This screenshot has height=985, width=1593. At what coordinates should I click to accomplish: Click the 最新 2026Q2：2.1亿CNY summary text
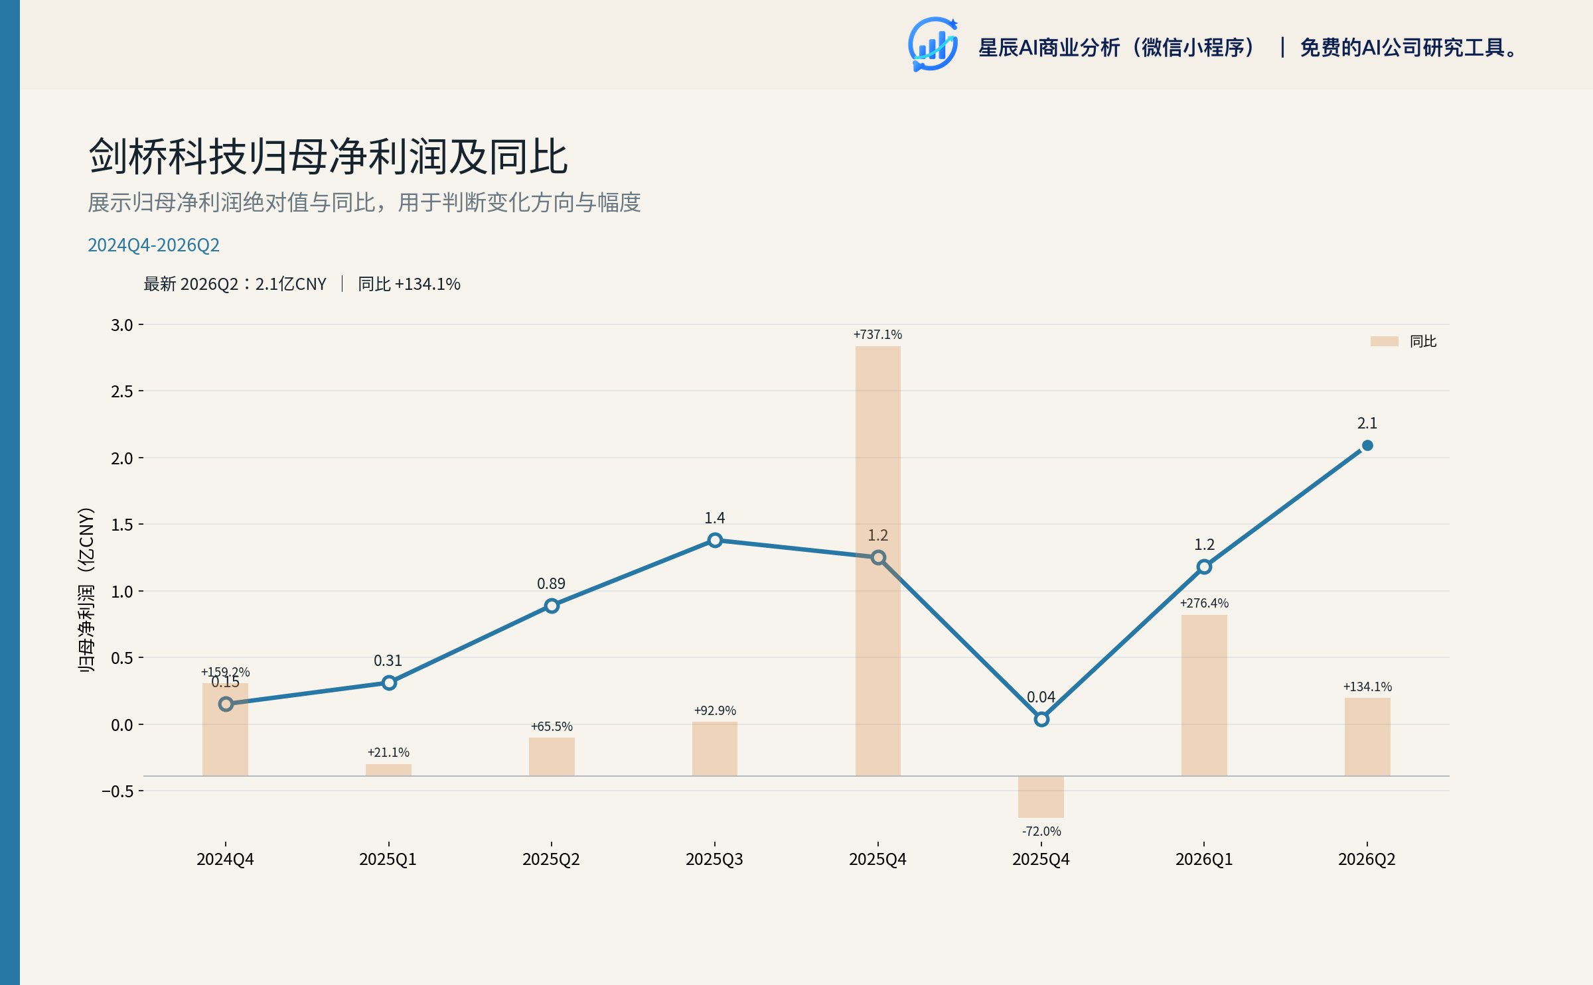[x=235, y=284]
